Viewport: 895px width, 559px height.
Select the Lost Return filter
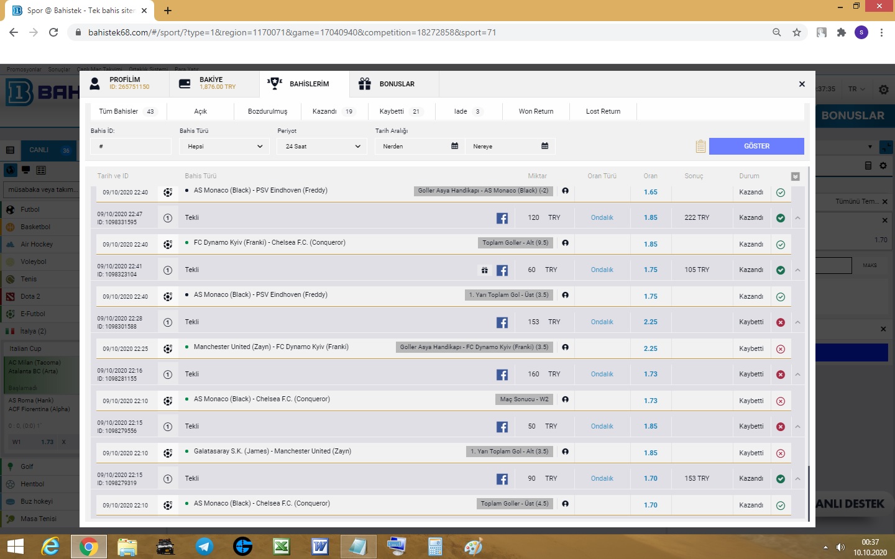coord(603,111)
